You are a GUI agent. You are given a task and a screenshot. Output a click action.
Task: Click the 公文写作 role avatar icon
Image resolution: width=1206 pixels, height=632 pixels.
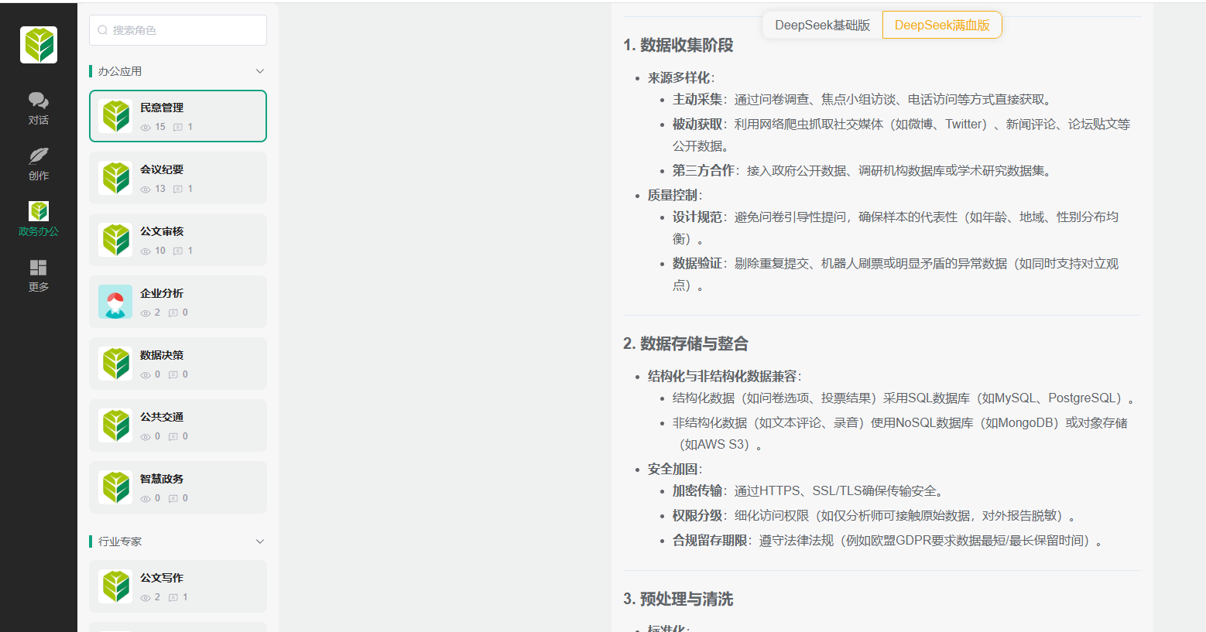click(x=115, y=586)
